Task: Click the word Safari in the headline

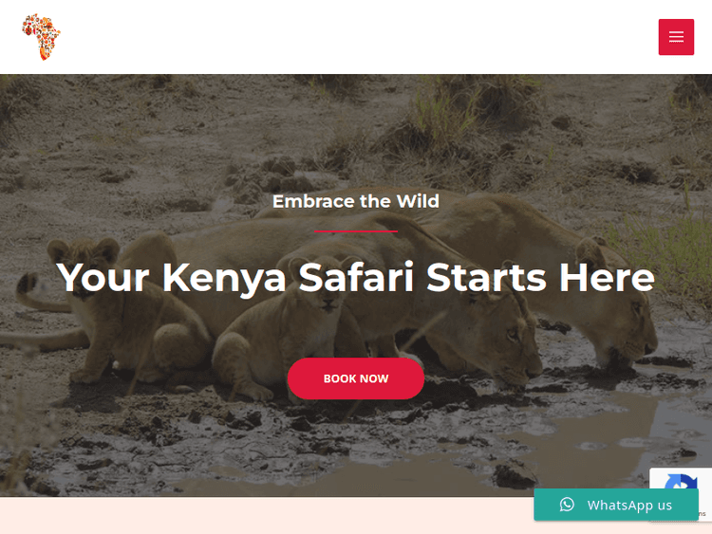Action: tap(356, 277)
